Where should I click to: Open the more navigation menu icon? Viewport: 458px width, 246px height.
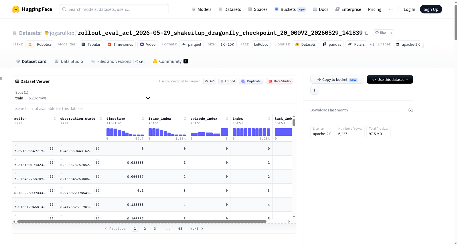[x=391, y=9]
